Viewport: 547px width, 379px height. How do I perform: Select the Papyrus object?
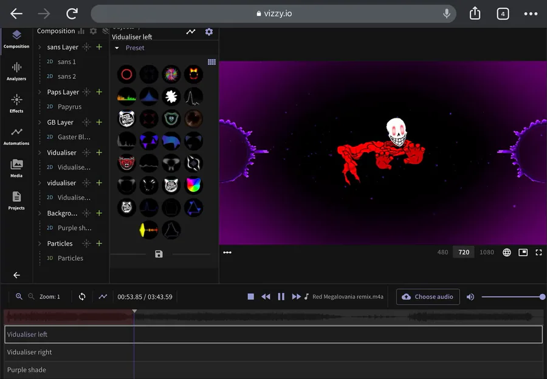(x=69, y=107)
